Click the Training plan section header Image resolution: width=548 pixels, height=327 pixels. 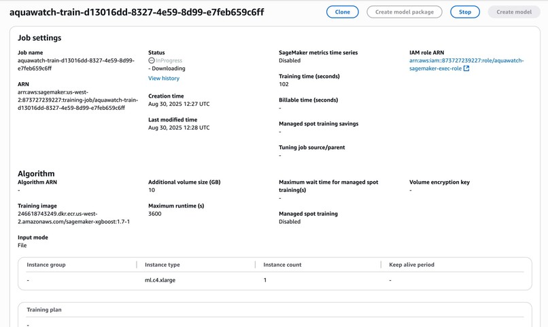click(x=44, y=309)
